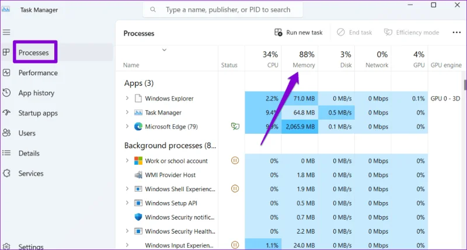Sort processes by CPU column

263,59
